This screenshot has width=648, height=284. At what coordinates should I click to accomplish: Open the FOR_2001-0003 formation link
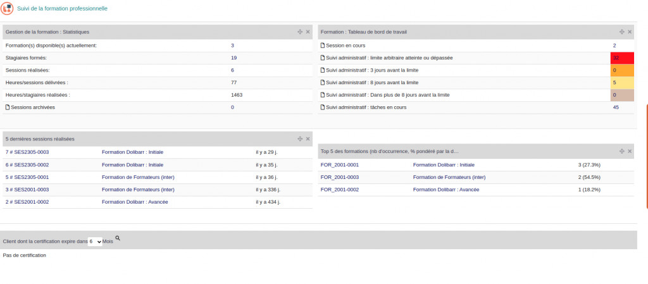click(x=340, y=177)
